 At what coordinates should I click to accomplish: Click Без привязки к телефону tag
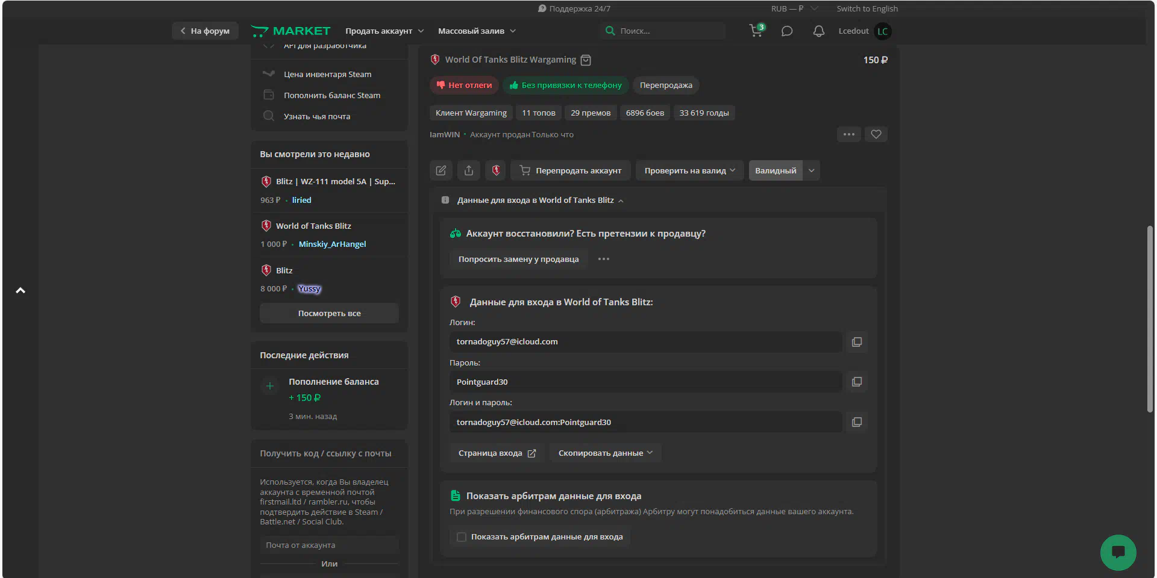coord(566,85)
